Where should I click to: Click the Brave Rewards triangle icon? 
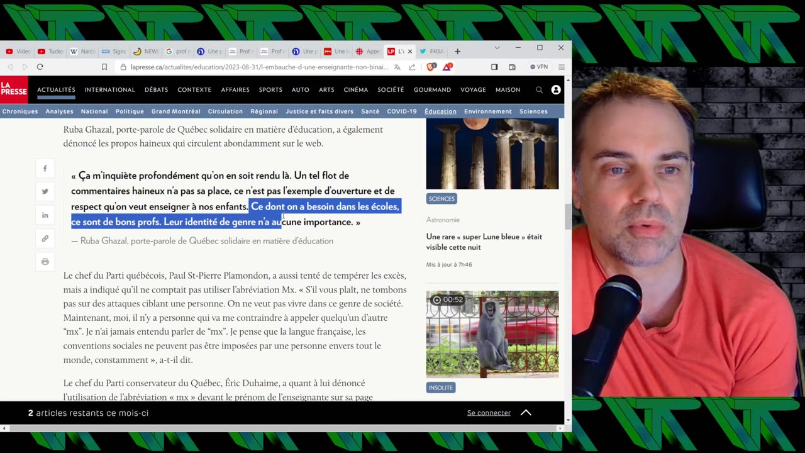[x=447, y=67]
